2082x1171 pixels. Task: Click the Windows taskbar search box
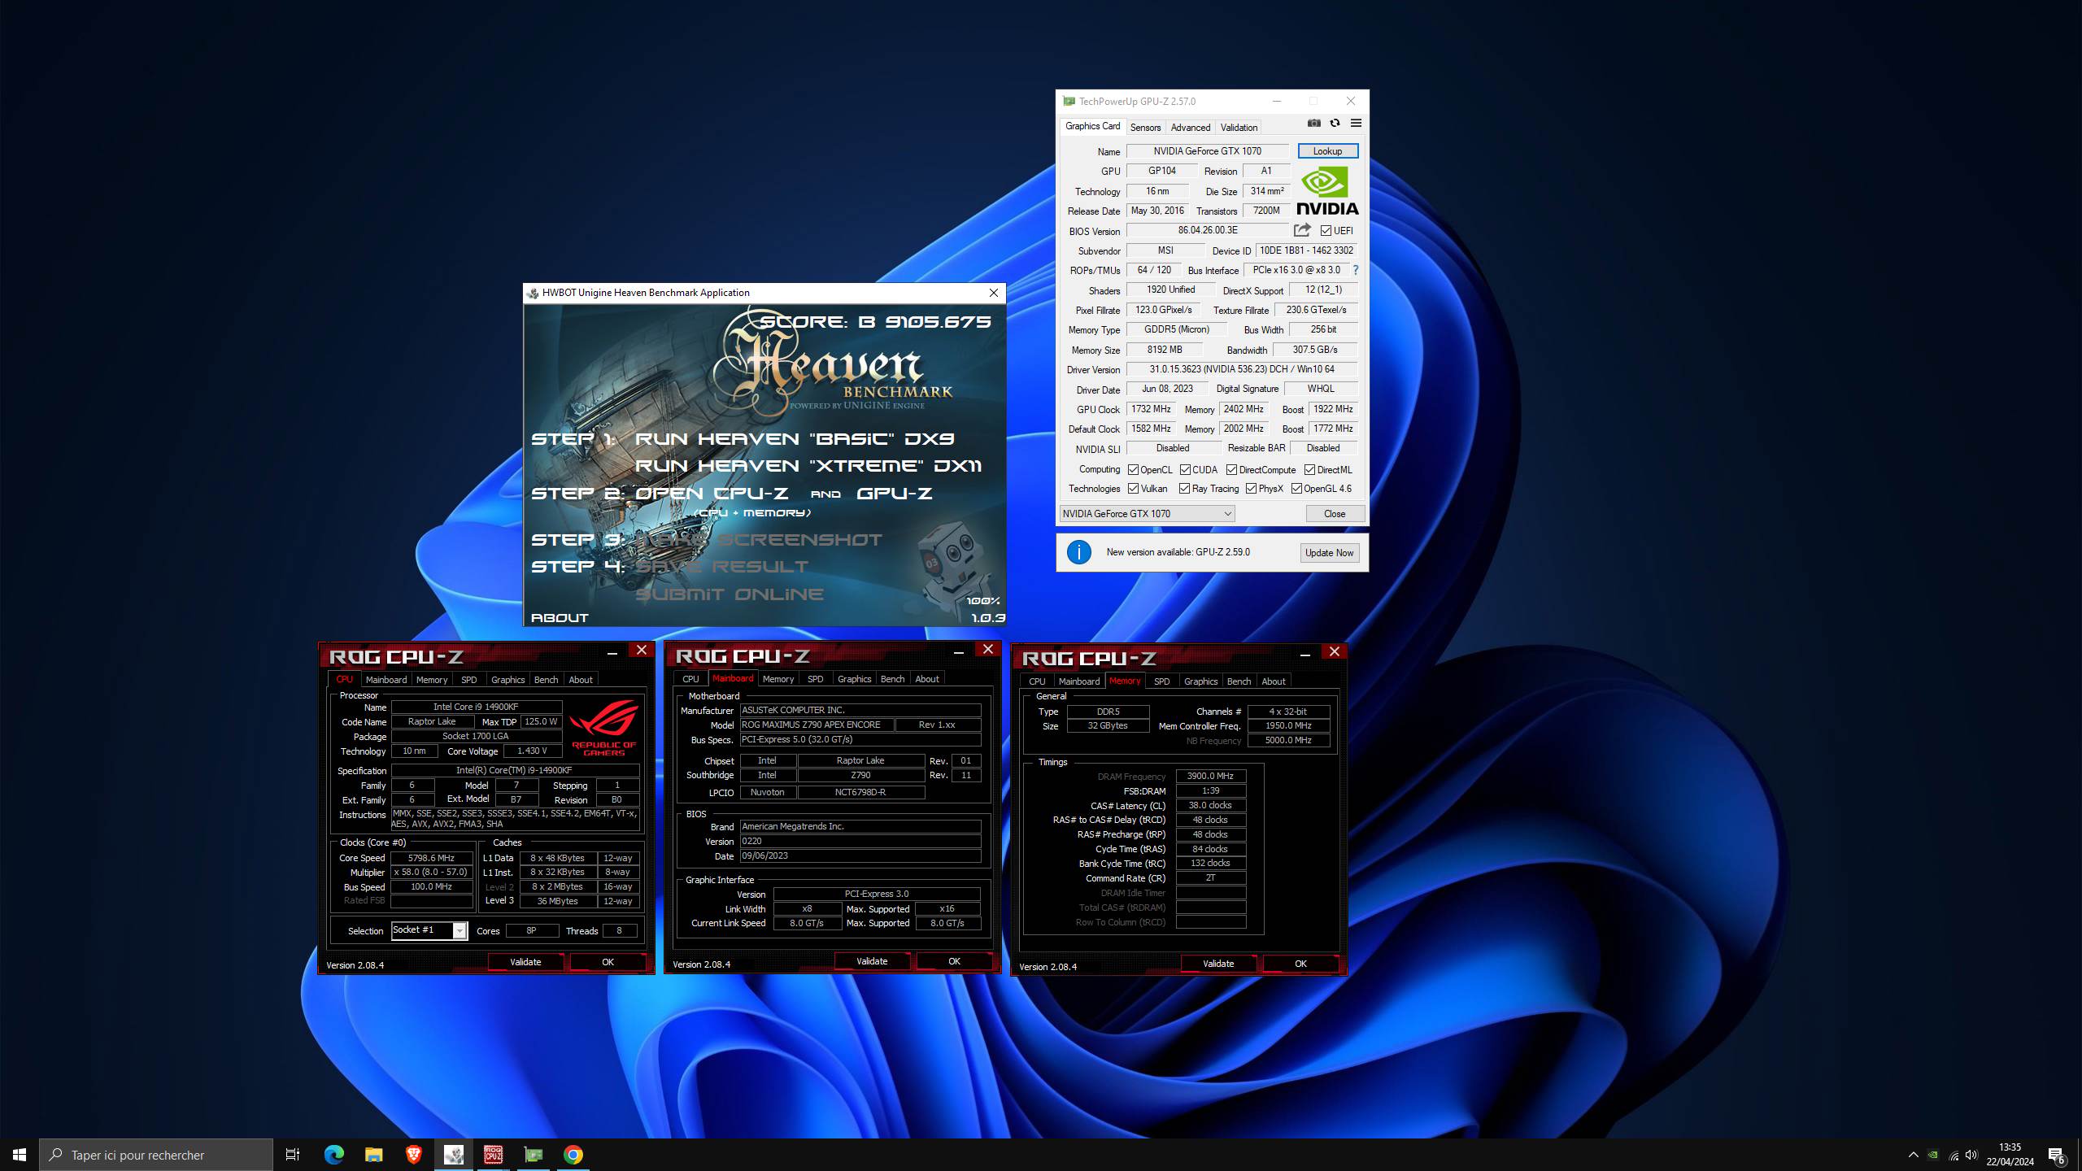tap(156, 1155)
